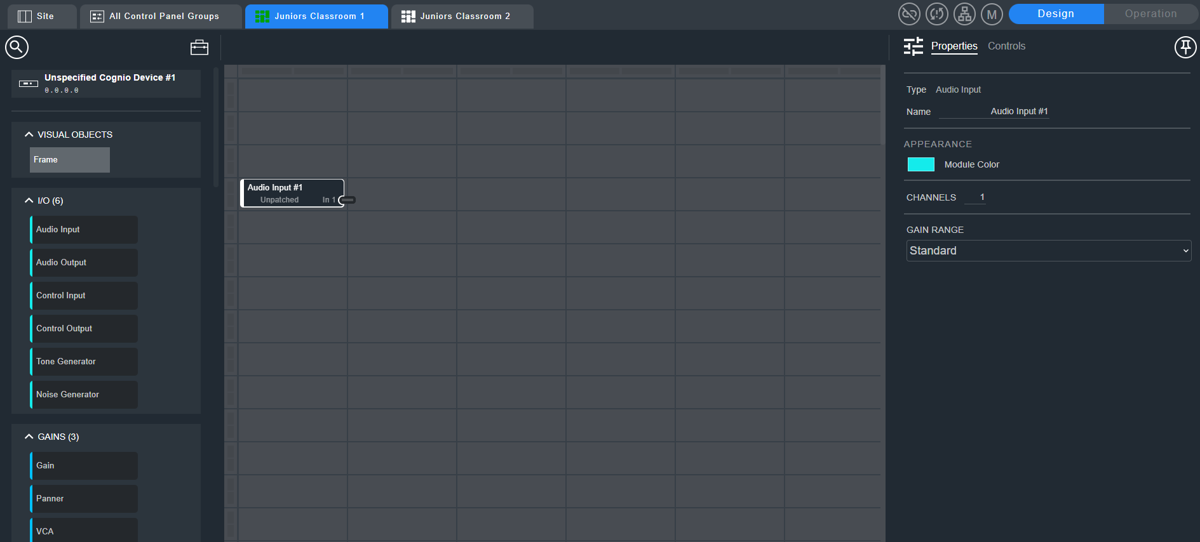Select the Noise Generator module

84,395
